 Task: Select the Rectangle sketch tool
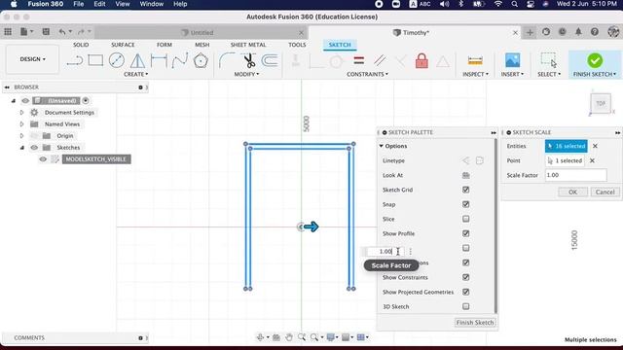pyautogui.click(x=95, y=60)
